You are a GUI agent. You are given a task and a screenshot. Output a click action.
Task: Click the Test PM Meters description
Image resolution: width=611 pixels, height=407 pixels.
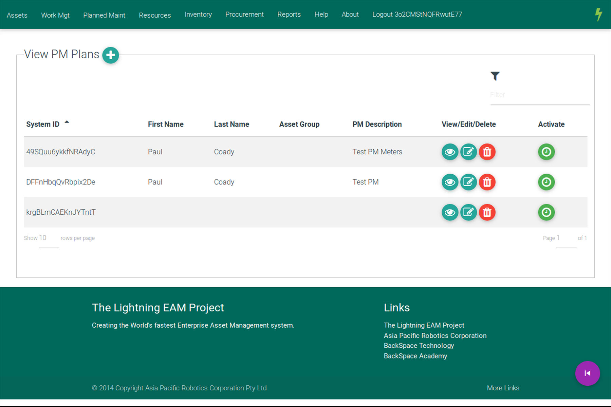(x=377, y=152)
